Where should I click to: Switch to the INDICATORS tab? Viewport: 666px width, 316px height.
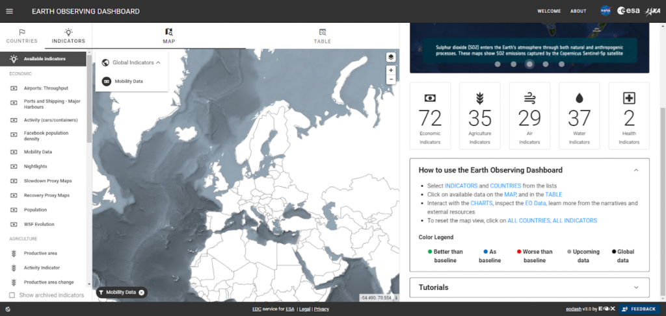click(x=68, y=36)
